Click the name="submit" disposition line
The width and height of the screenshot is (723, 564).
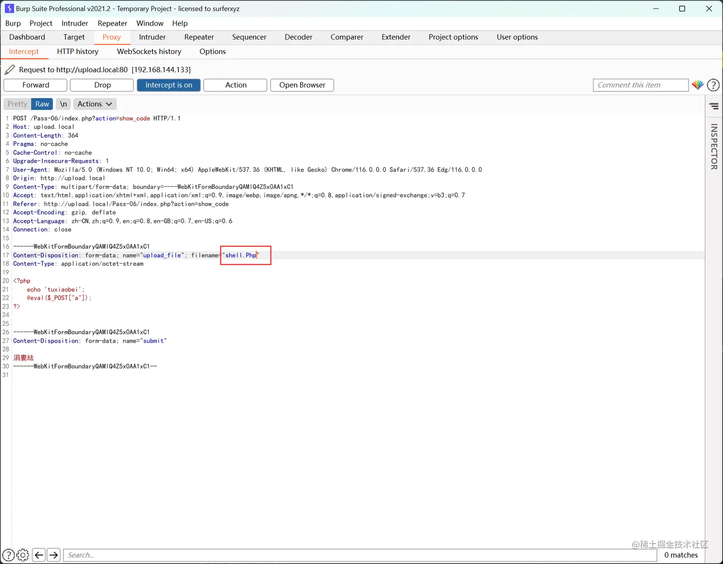coord(90,341)
